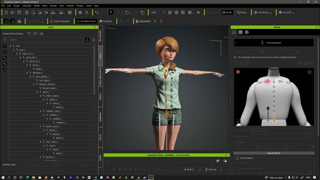Image resolution: width=320 pixels, height=180 pixels.
Task: Click first Viewport Bone Display icon
Action: [x=29, y=33]
